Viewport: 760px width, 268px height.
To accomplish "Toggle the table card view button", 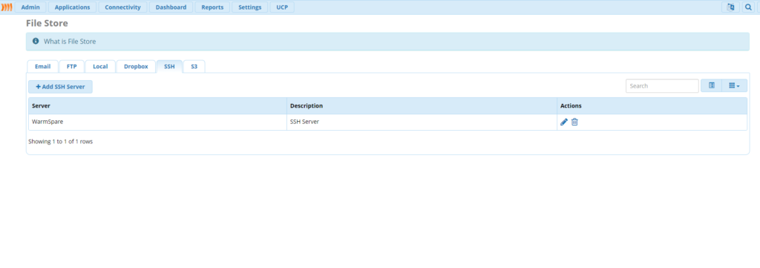I will click(712, 86).
